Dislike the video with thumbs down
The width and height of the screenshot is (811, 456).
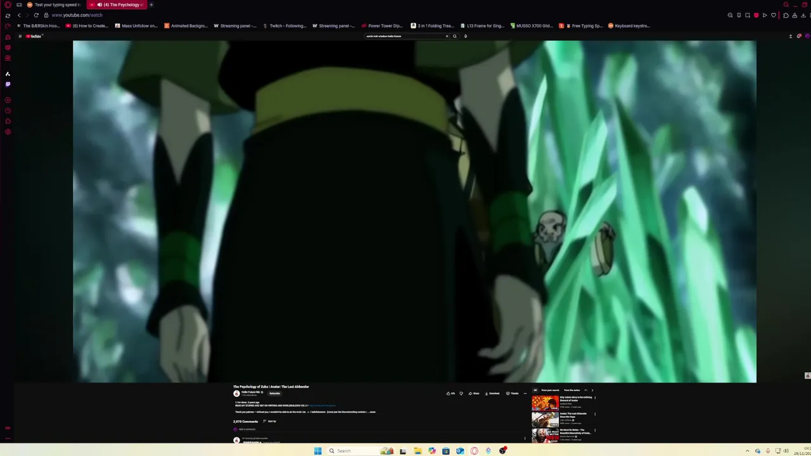coord(461,393)
